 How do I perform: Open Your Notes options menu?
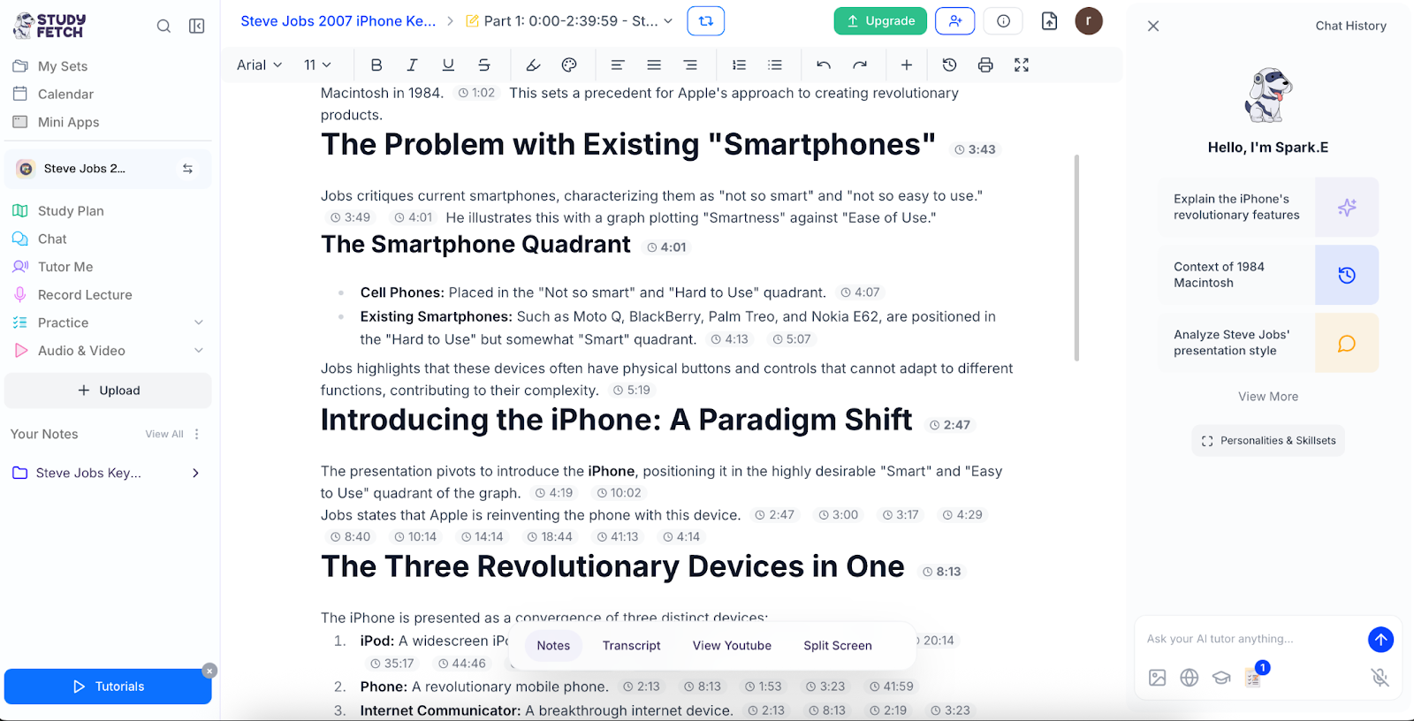pyautogui.click(x=197, y=434)
